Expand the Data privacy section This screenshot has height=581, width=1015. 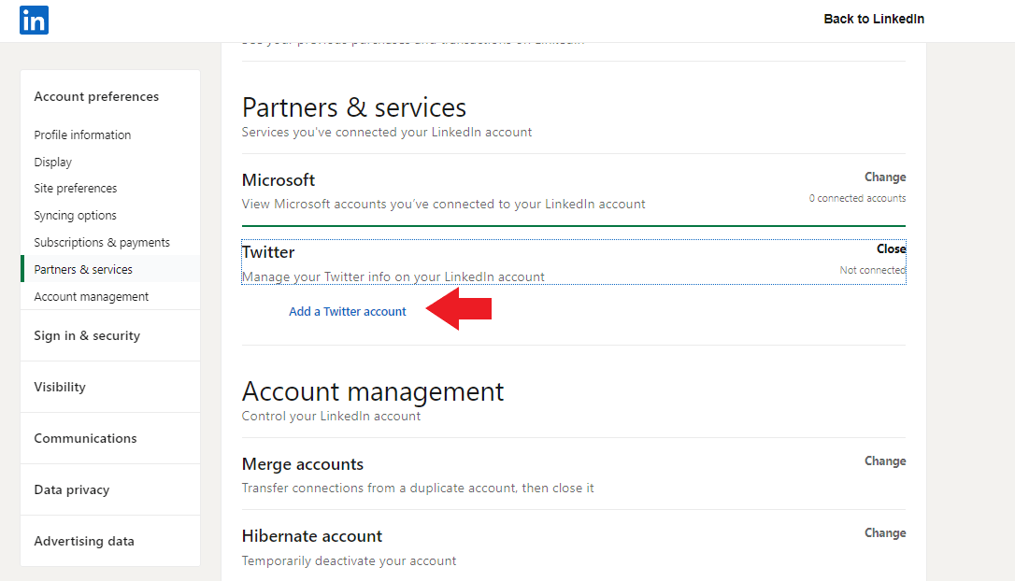click(x=72, y=489)
